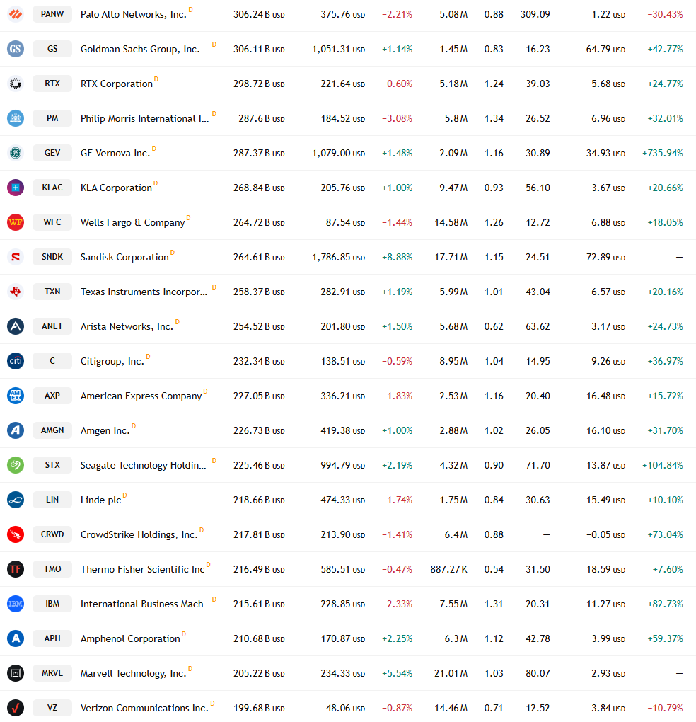This screenshot has height=722, width=696.
Task: Click the volume value 887.27 K
Action: 449,569
